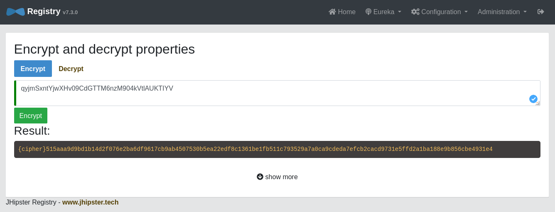Screen dimensions: 555x212
Task: Expand the Eureka dropdown caret
Action: 400,12
